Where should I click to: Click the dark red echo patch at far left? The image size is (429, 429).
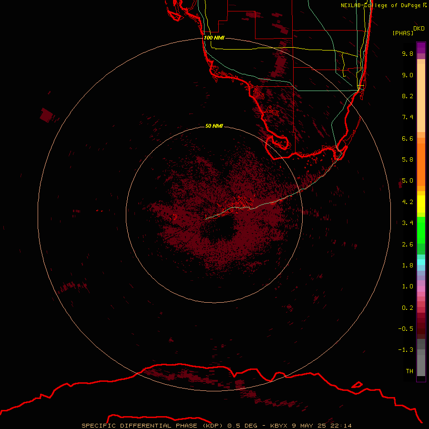tap(46, 115)
